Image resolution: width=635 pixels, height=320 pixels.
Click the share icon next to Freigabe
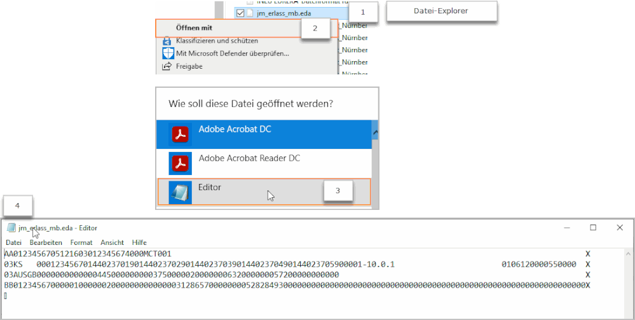coord(167,66)
